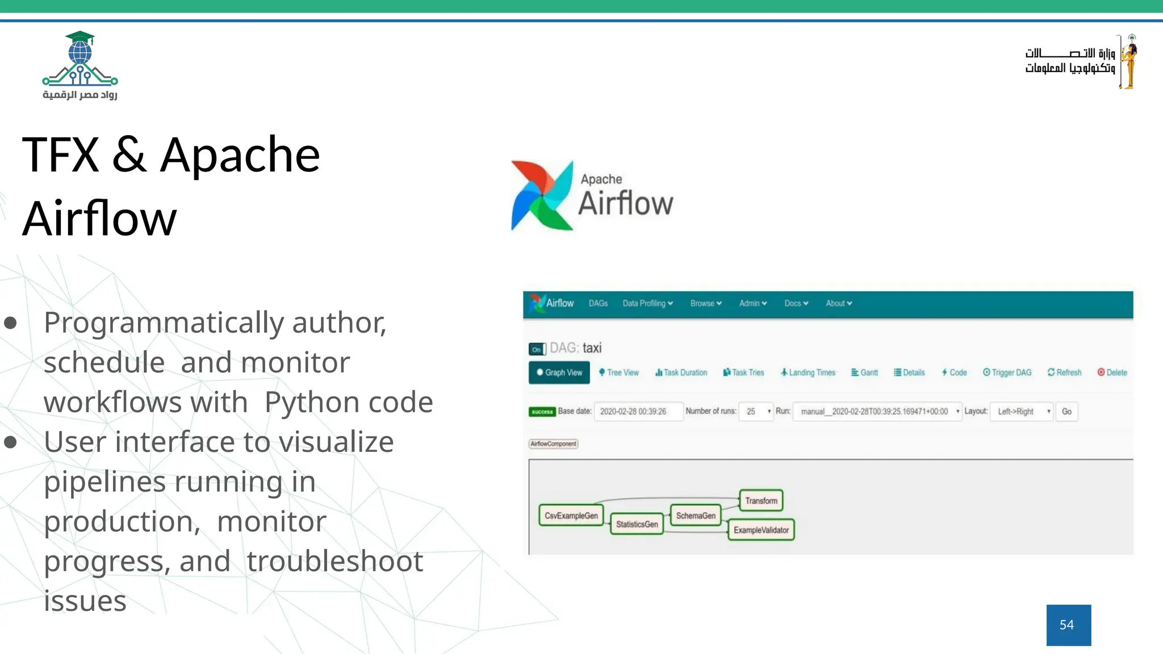The width and height of the screenshot is (1163, 654).
Task: Click the Delete red circle icon
Action: coord(1101,372)
